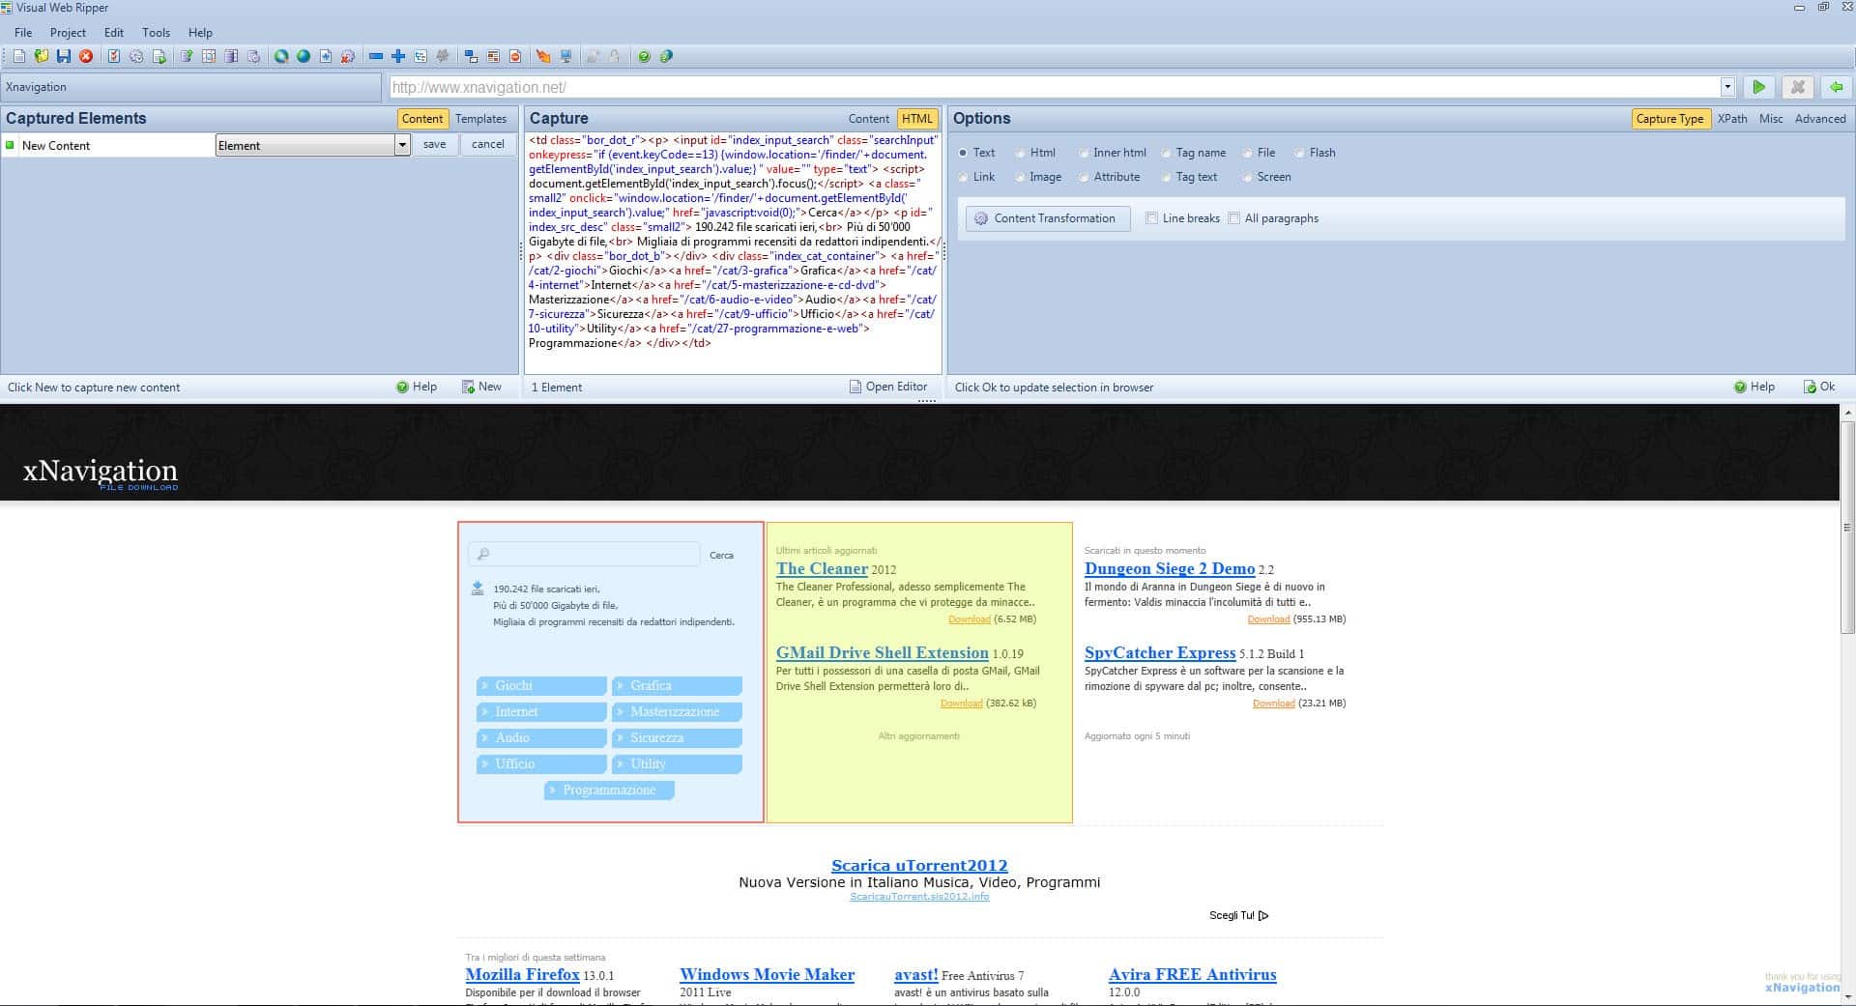Open the gear options icon in toolbar
Screen dimensions: 1856x1006
pos(136,56)
